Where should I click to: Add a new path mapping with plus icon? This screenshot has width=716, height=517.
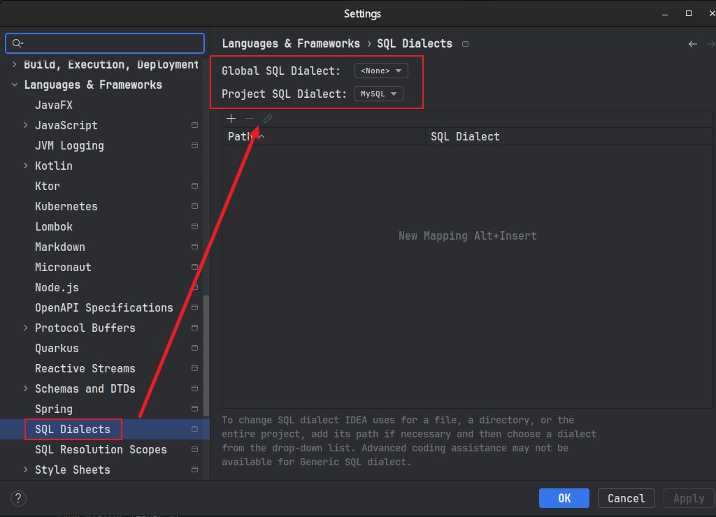click(231, 119)
